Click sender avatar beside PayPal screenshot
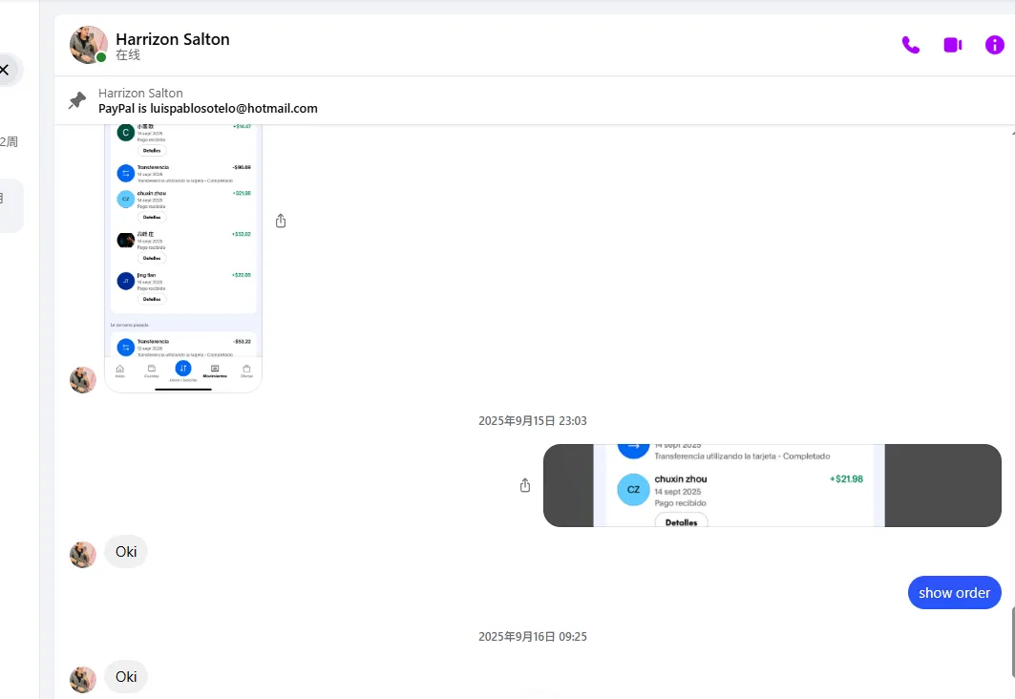The image size is (1015, 699). 83,380
